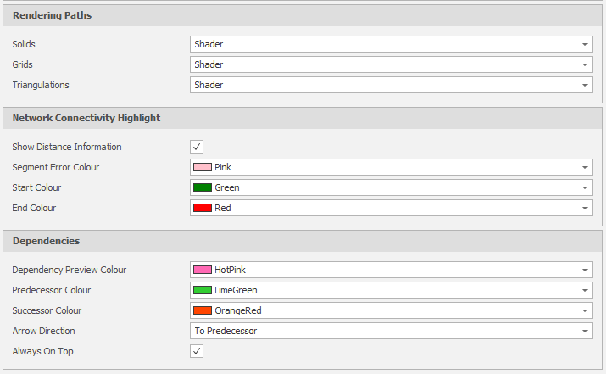The image size is (607, 374).
Task: Click the Pink Segment Error colour swatch
Action: pyautogui.click(x=203, y=167)
